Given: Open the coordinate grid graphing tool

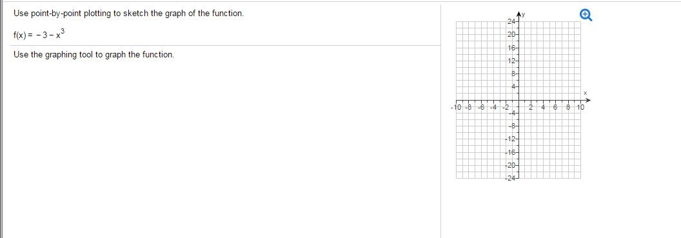Looking at the screenshot, I should (518, 100).
